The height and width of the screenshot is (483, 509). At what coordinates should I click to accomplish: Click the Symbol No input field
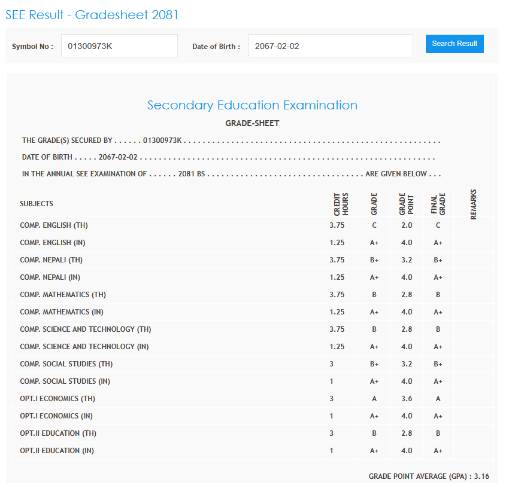pos(119,46)
